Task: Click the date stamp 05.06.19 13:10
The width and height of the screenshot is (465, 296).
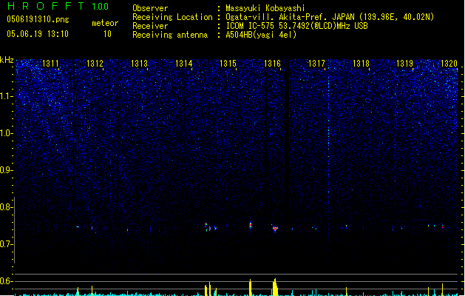Action: click(38, 34)
